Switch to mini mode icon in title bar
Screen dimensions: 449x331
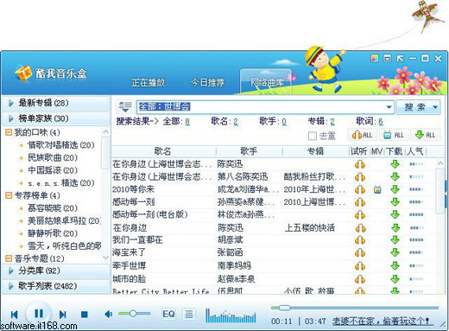click(388, 59)
